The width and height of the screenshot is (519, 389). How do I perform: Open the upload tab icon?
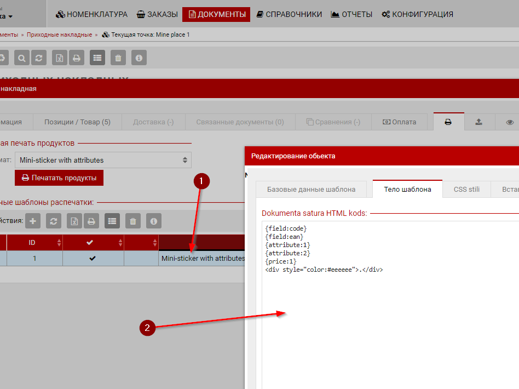[x=479, y=122]
